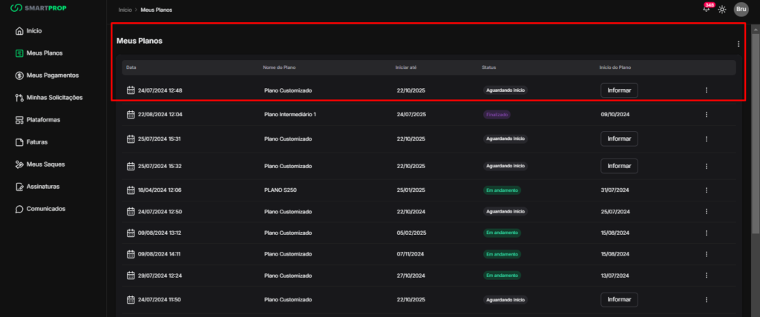Open Assinaturas from sidebar
This screenshot has width=760, height=317.
pos(42,187)
